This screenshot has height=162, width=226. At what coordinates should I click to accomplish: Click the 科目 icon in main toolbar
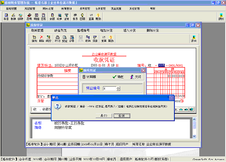(x=6, y=17)
